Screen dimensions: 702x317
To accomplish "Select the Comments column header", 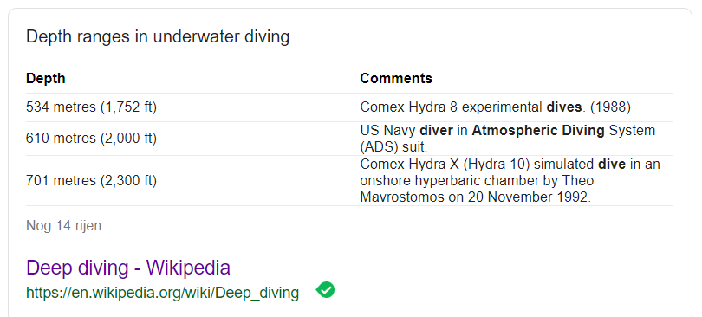I will click(x=396, y=79).
